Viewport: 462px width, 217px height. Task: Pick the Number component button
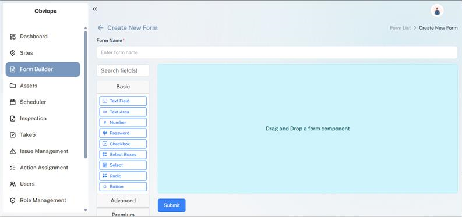pyautogui.click(x=123, y=122)
